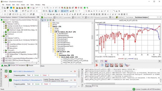Screen dimensions: 162x91
Task: Click the NS(1).NS(1).Simulation(1) link
Action: (x=24, y=71)
